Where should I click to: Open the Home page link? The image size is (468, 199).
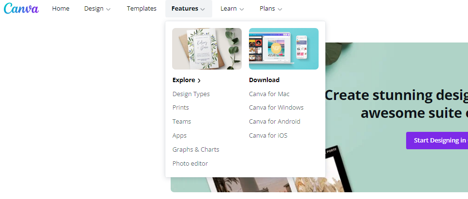[x=60, y=9]
